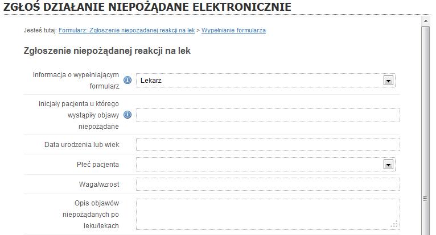This screenshot has height=235, width=436.
Task: Click into the 'Opis objawów niepożądanych' textarea
Action: click(x=268, y=214)
